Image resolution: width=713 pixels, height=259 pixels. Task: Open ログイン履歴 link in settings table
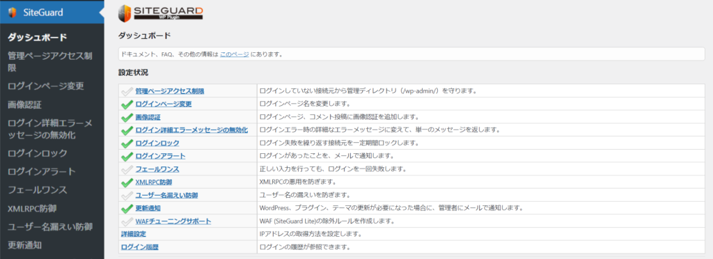139,248
